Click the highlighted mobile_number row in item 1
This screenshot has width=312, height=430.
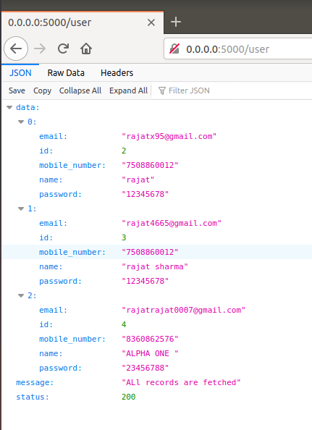pos(157,252)
